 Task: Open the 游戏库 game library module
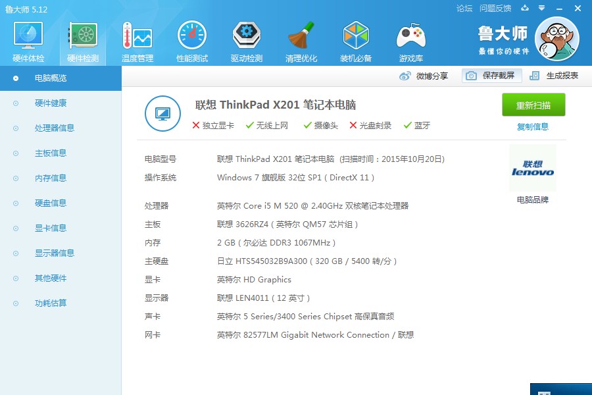point(410,41)
